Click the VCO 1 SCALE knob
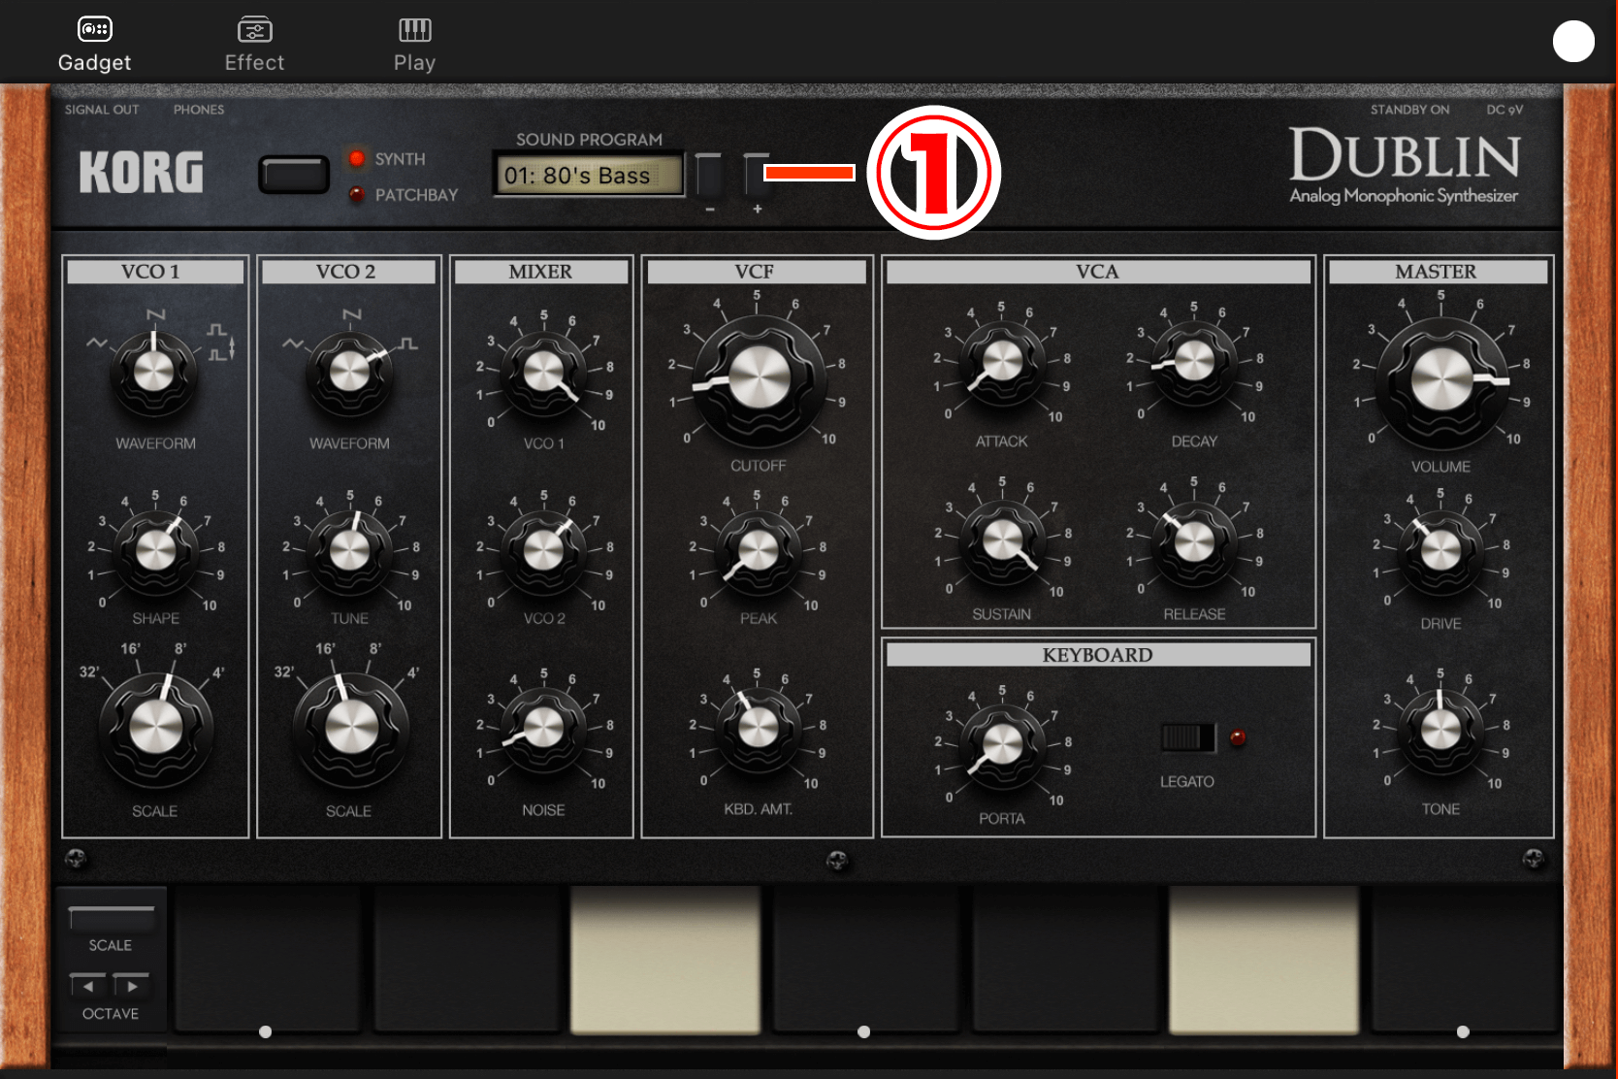The image size is (1618, 1079). coord(155,728)
